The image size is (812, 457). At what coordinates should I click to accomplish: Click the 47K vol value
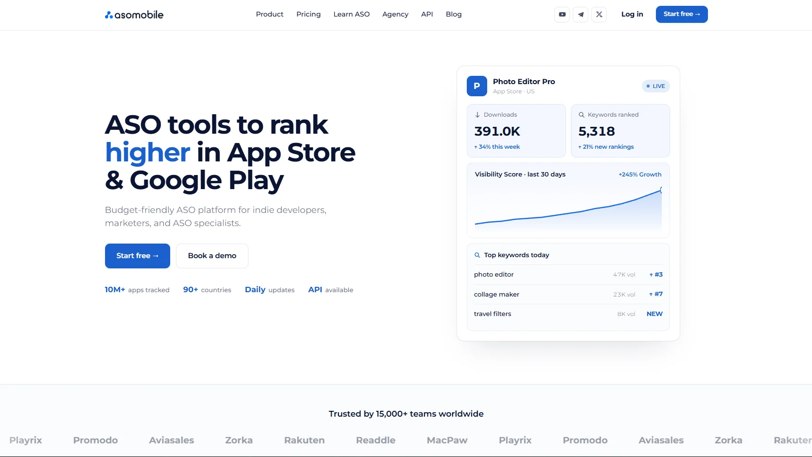tap(624, 275)
